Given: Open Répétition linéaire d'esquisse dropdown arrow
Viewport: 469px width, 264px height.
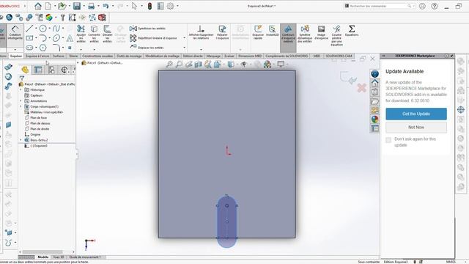Looking at the screenshot, I should 184,38.
